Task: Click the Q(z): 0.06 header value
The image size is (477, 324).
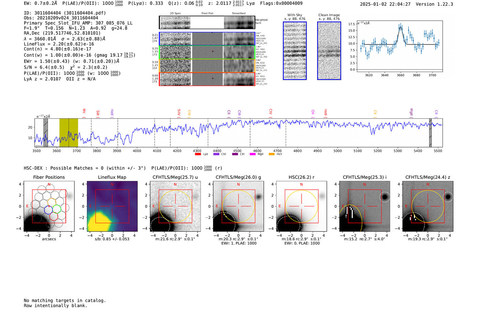Action: [185, 3]
